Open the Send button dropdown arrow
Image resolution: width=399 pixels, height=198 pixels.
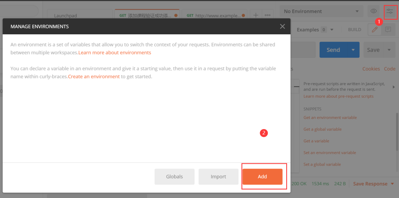tap(353, 50)
